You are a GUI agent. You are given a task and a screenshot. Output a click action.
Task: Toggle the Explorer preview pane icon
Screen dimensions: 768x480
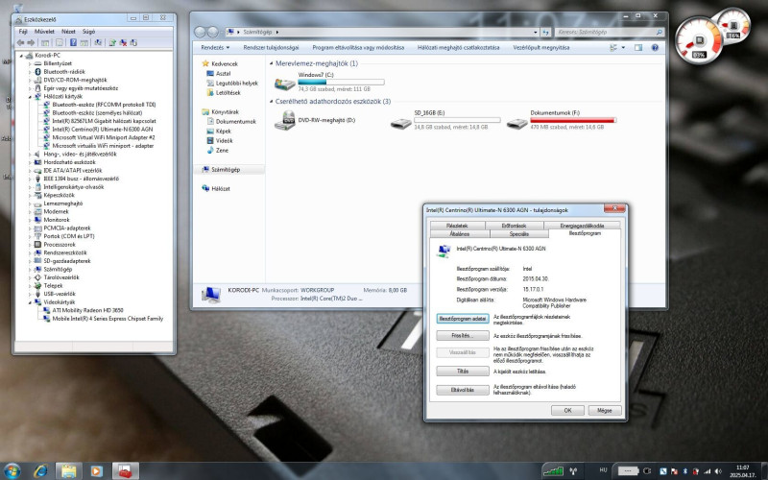[x=638, y=47]
